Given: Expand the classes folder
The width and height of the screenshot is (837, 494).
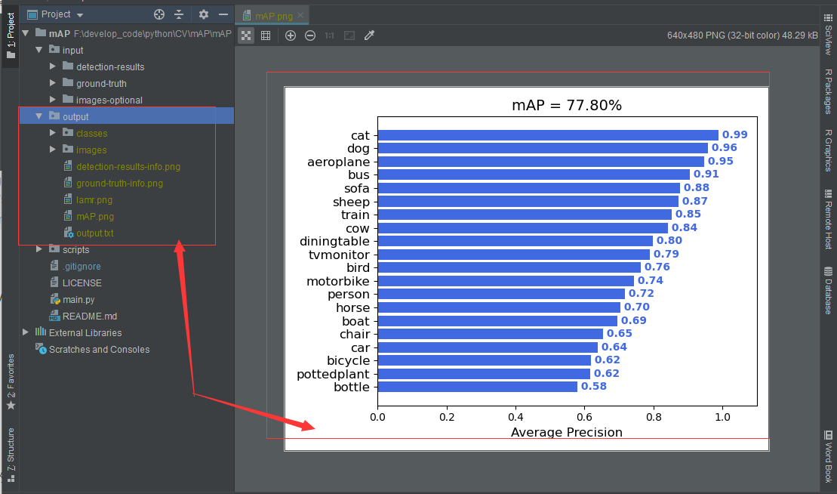Looking at the screenshot, I should (x=52, y=132).
